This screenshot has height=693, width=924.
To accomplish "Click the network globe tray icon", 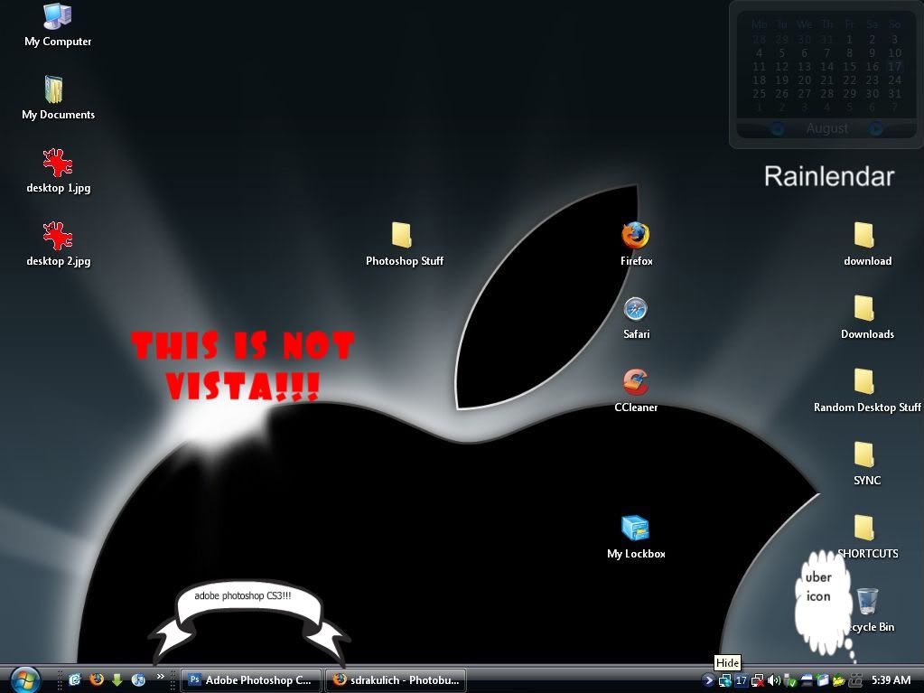I will coord(725,680).
